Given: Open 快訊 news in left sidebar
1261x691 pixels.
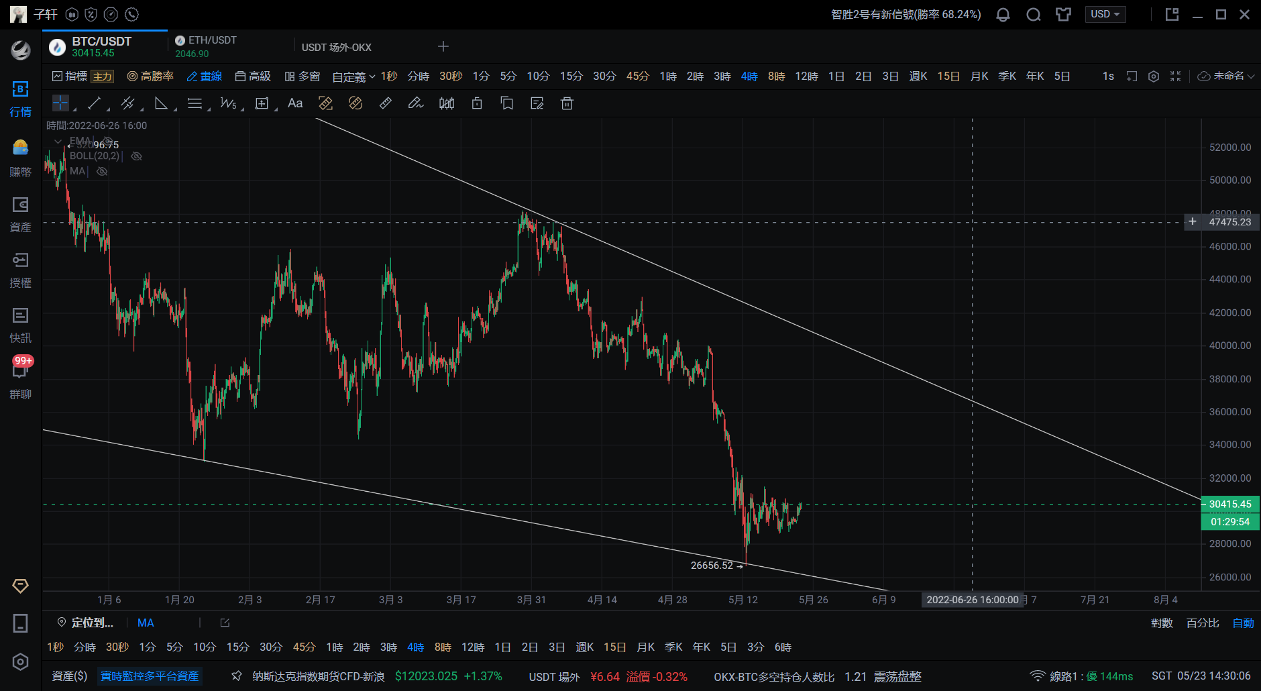Looking at the screenshot, I should pos(20,325).
